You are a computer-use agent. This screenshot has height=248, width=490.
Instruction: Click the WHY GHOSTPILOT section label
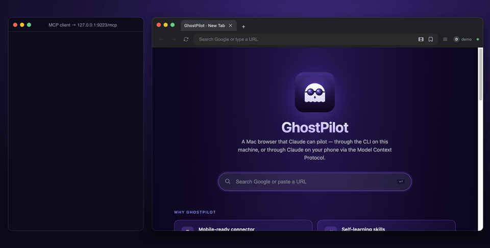pyautogui.click(x=195, y=212)
